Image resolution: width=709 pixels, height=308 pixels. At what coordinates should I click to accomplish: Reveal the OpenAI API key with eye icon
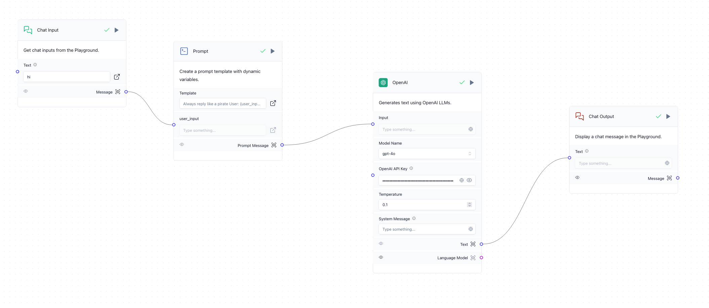(x=469, y=181)
